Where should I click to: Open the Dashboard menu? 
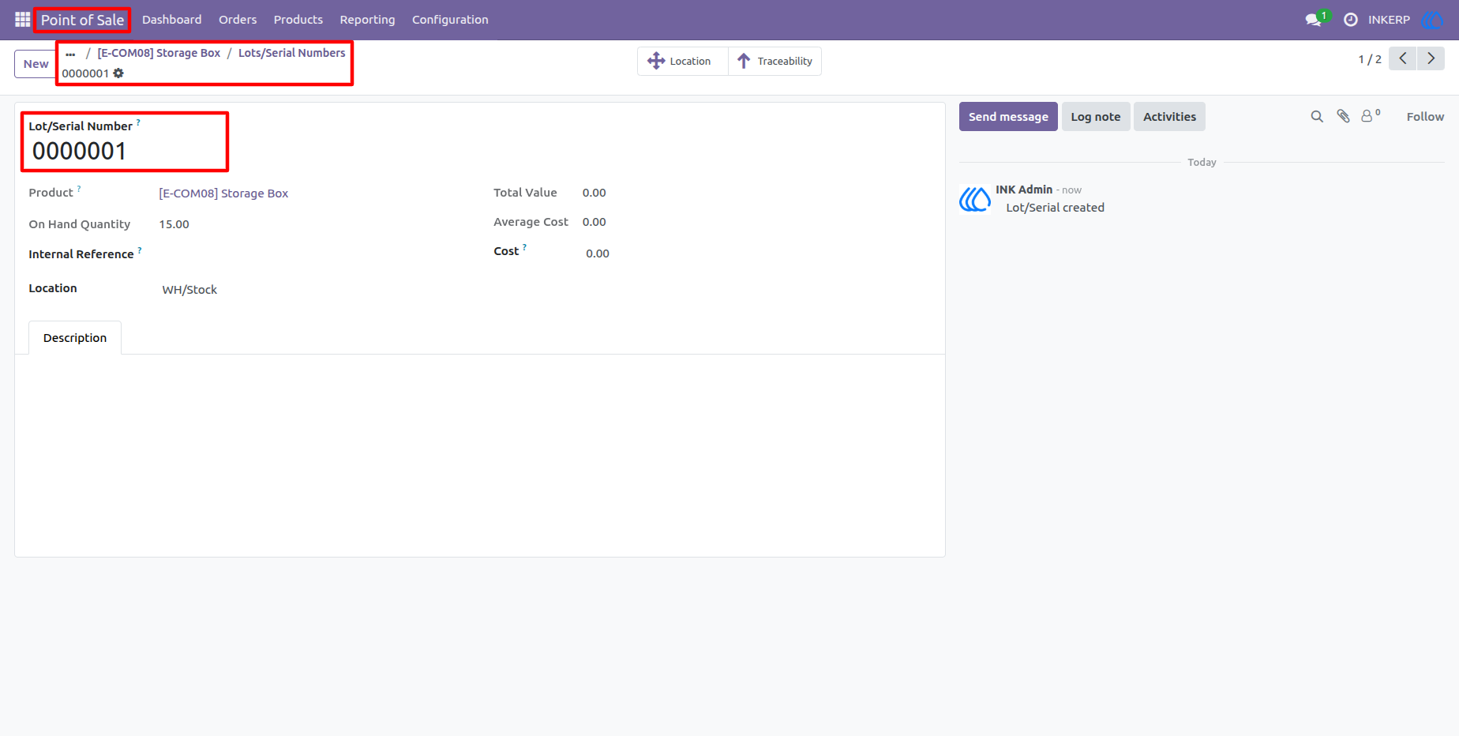coord(171,20)
